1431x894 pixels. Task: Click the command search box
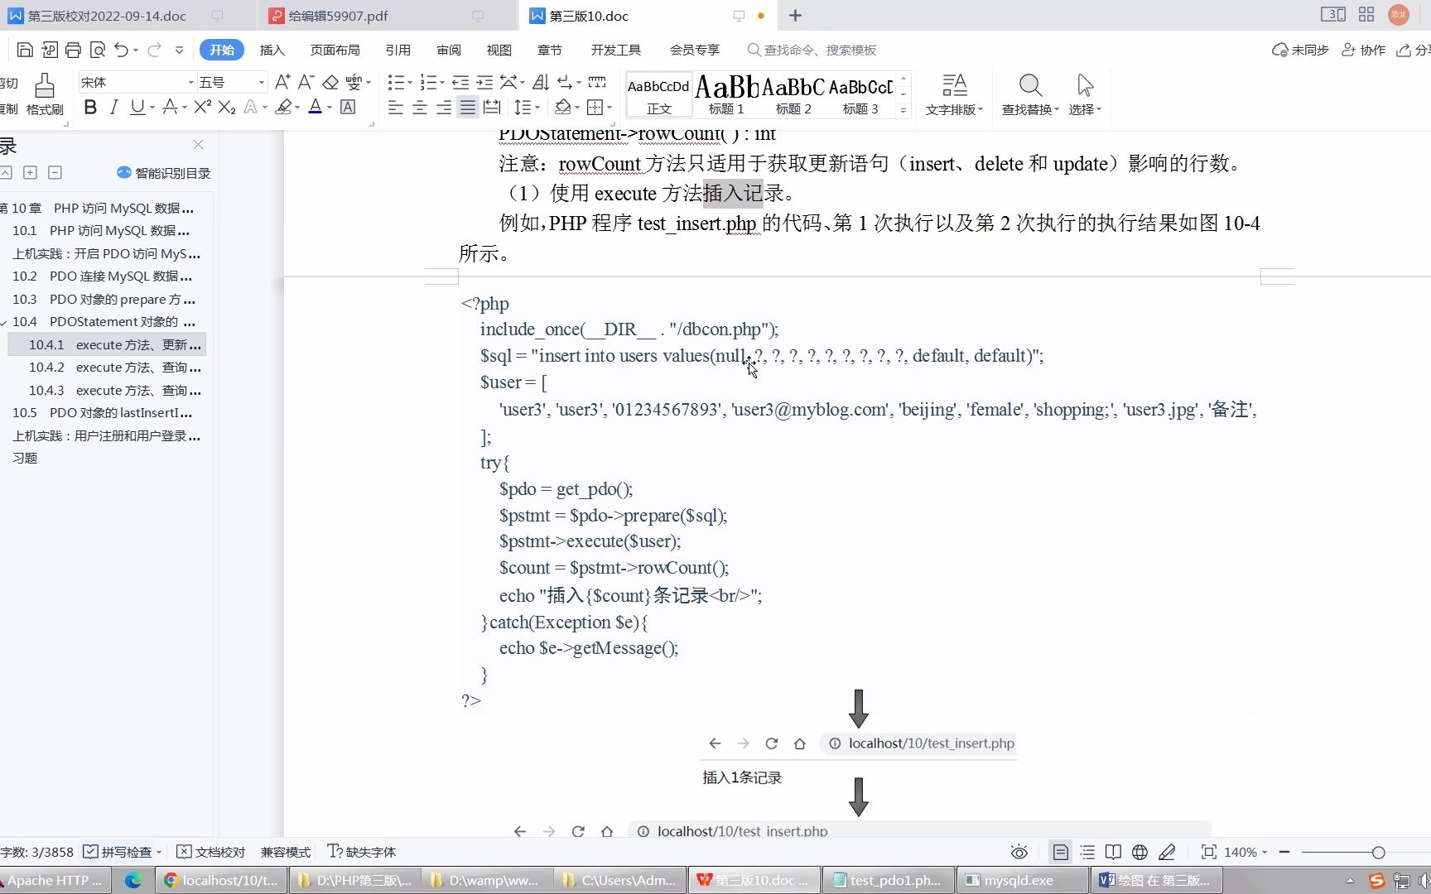tap(812, 50)
